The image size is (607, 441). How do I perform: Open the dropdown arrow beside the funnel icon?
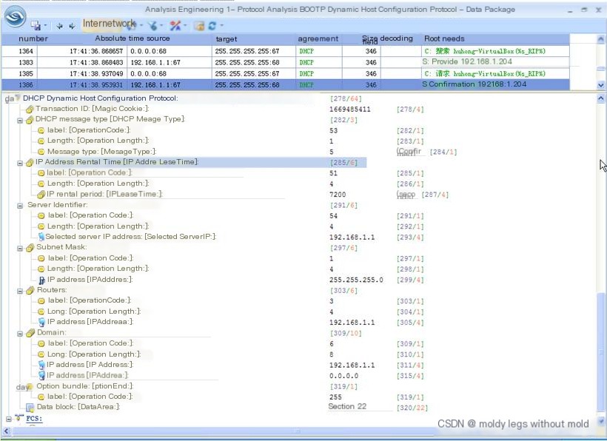161,26
